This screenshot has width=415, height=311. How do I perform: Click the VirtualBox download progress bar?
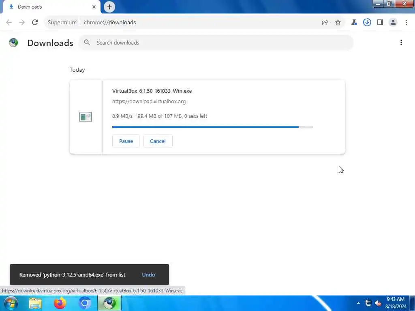212,127
